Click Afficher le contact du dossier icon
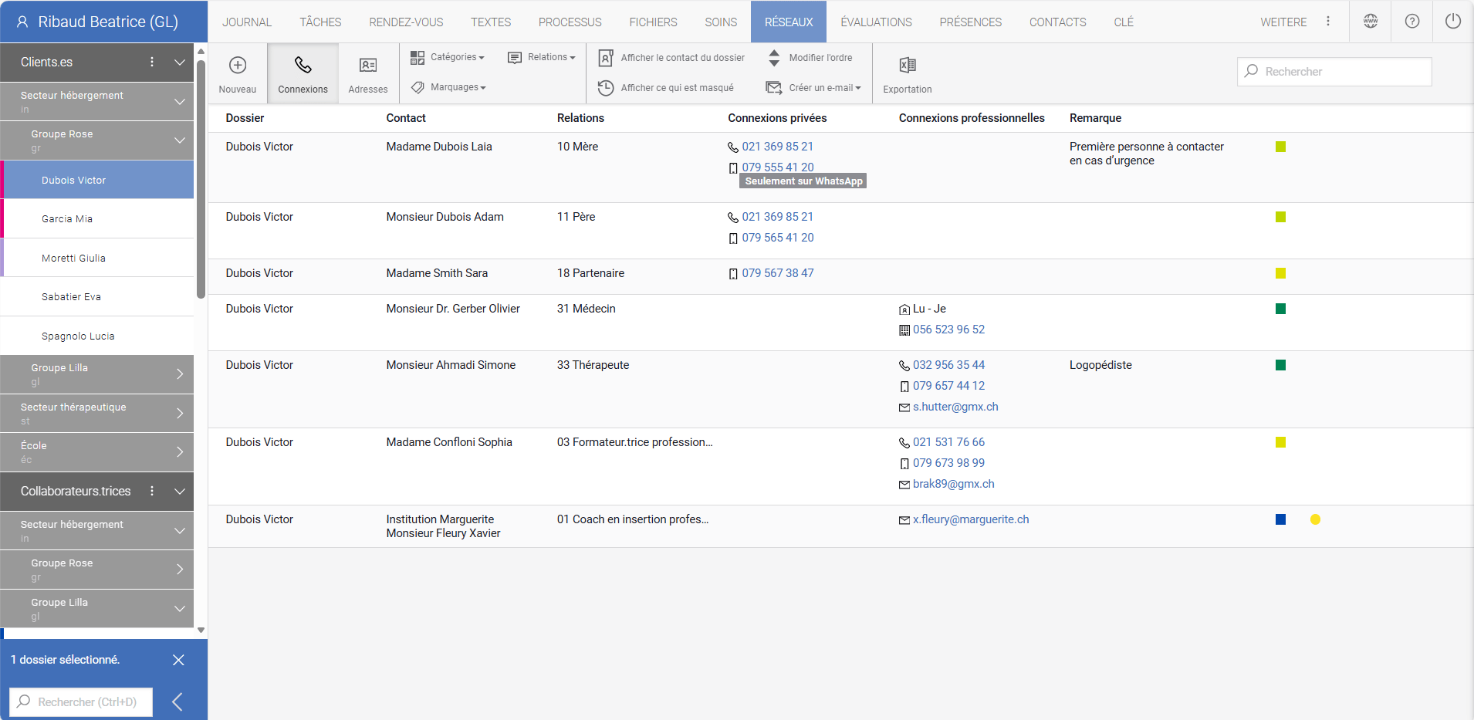 [607, 58]
